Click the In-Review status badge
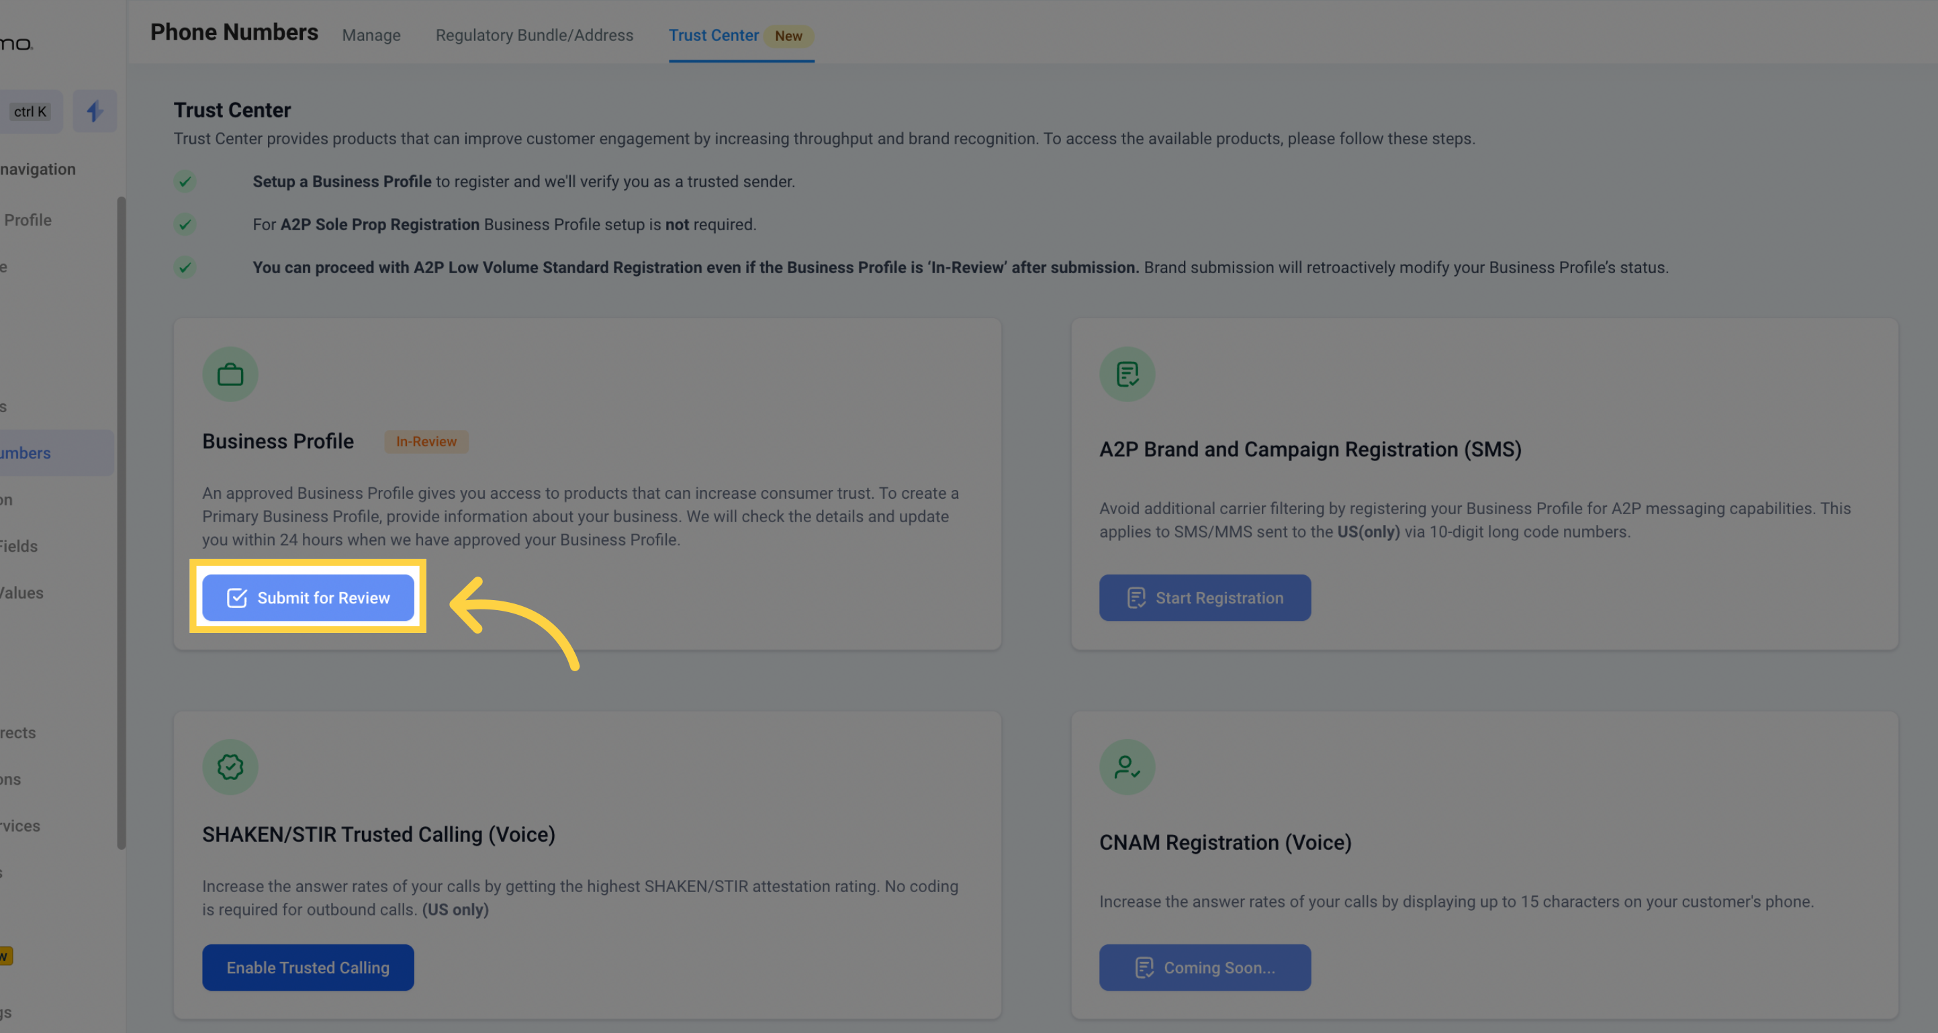Viewport: 1938px width, 1033px height. 426,441
